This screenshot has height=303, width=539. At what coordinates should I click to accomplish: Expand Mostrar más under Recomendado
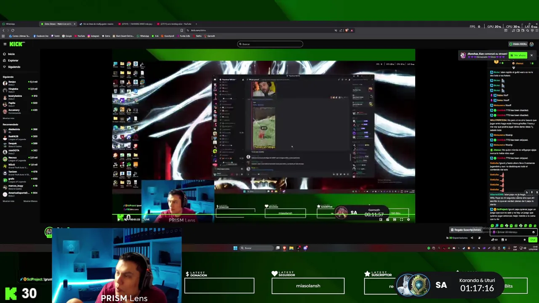[x=8, y=201]
